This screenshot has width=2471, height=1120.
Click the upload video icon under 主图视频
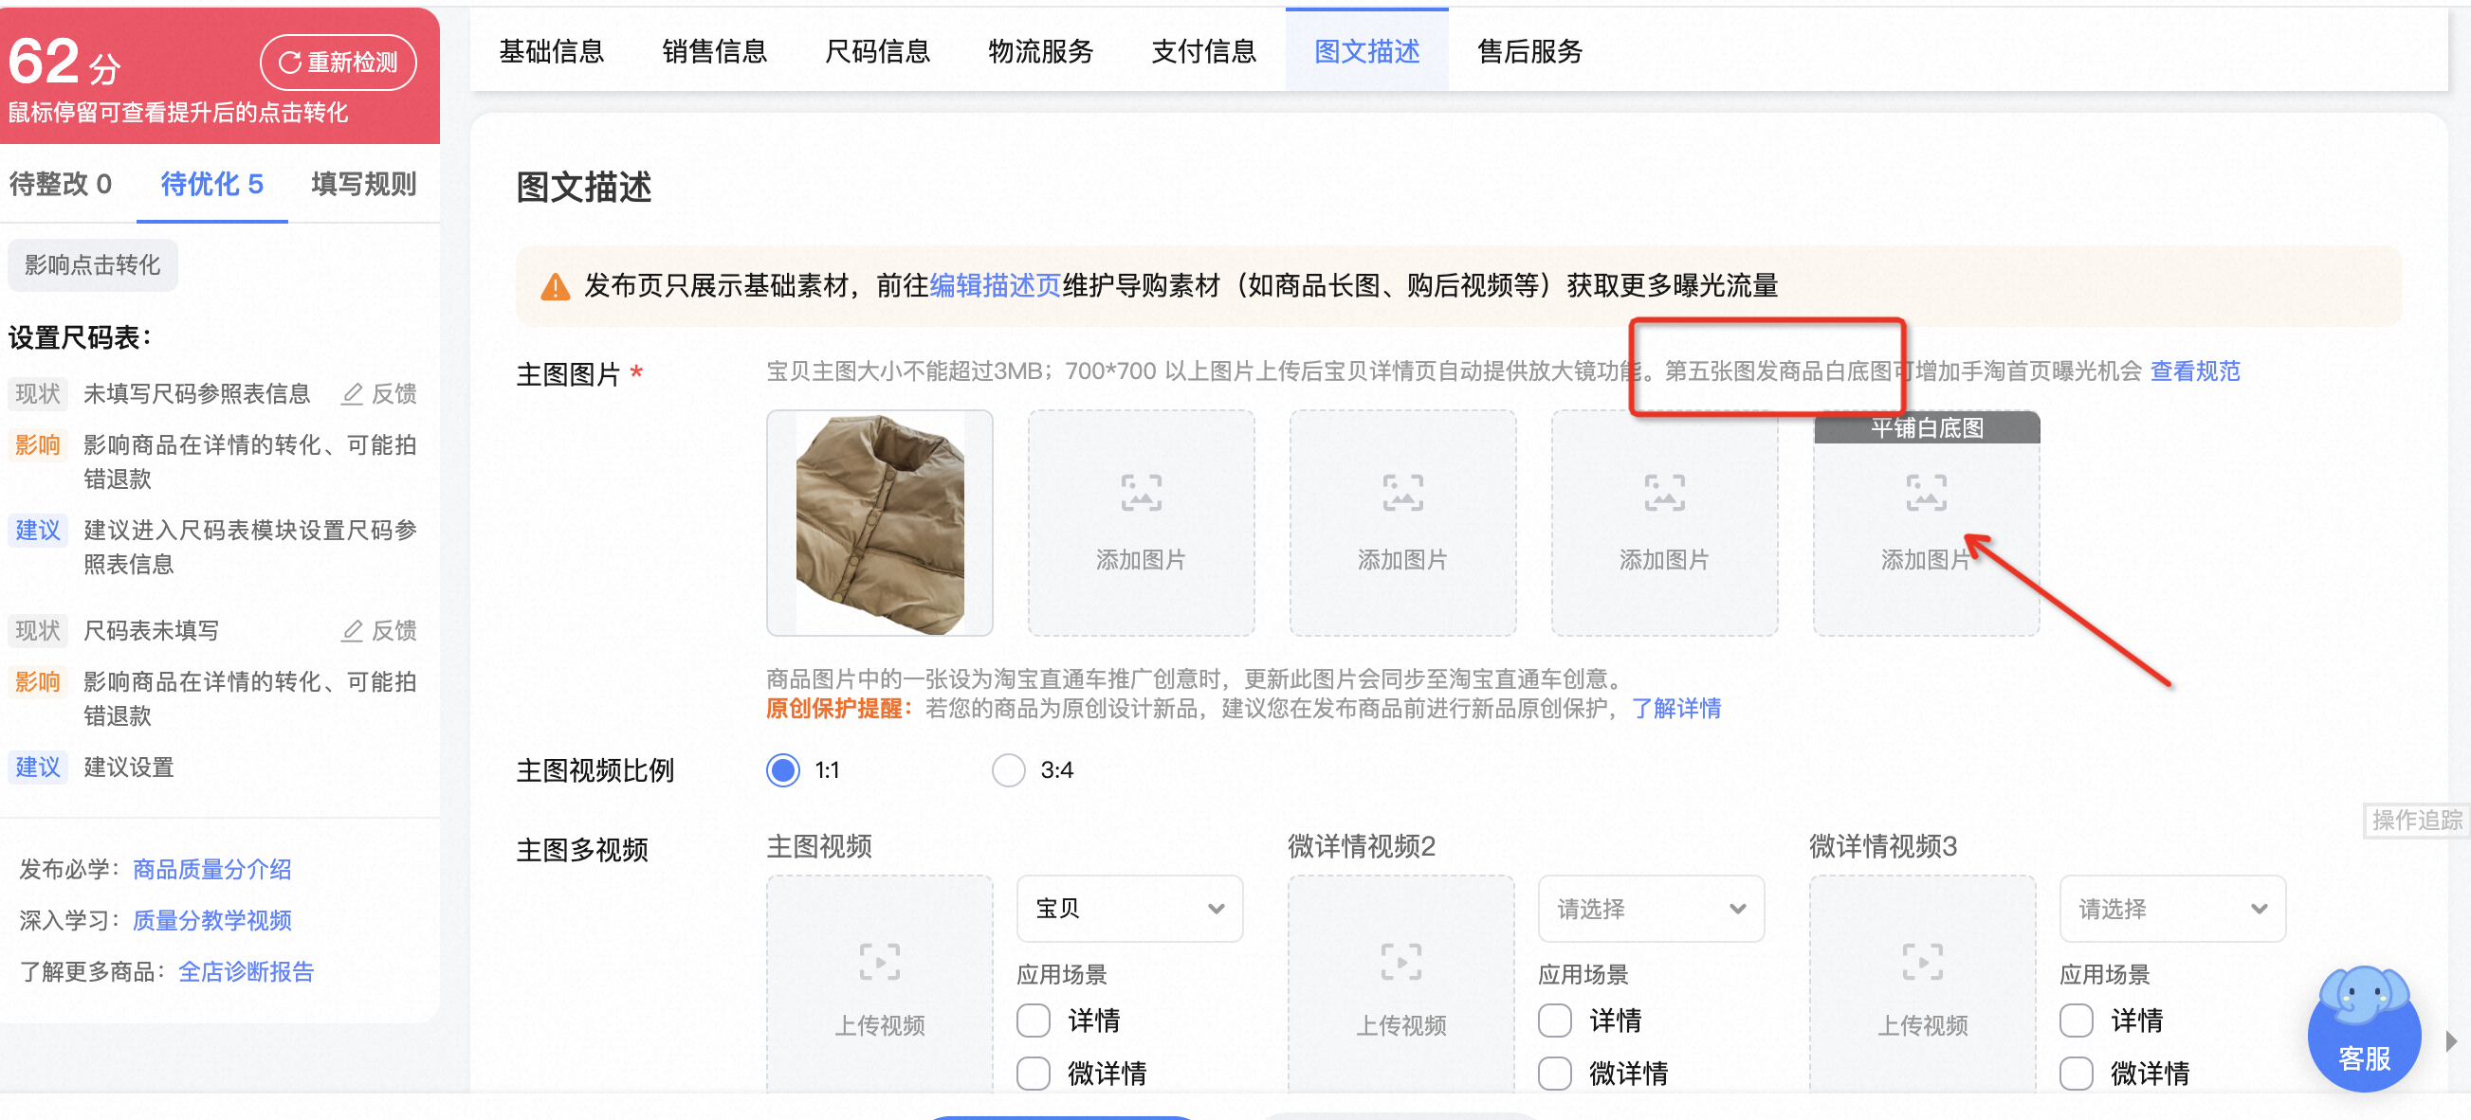tap(880, 961)
